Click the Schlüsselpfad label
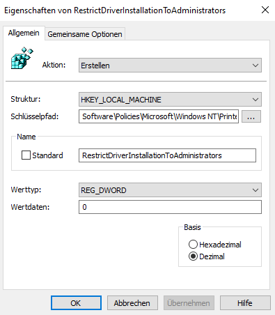The image size is (275, 315). pyautogui.click(x=35, y=116)
